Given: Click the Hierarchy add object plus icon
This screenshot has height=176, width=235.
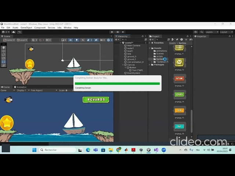Looking at the screenshot, I should 117,40.
